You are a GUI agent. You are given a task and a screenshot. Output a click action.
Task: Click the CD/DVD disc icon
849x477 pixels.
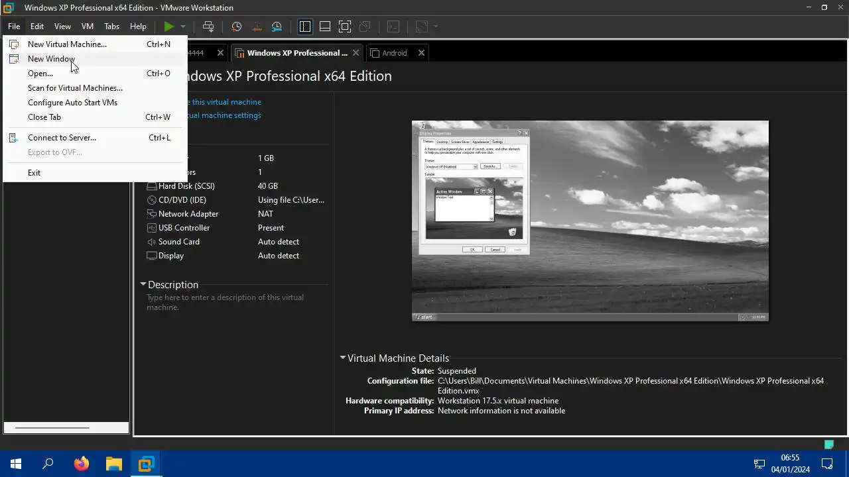click(151, 200)
